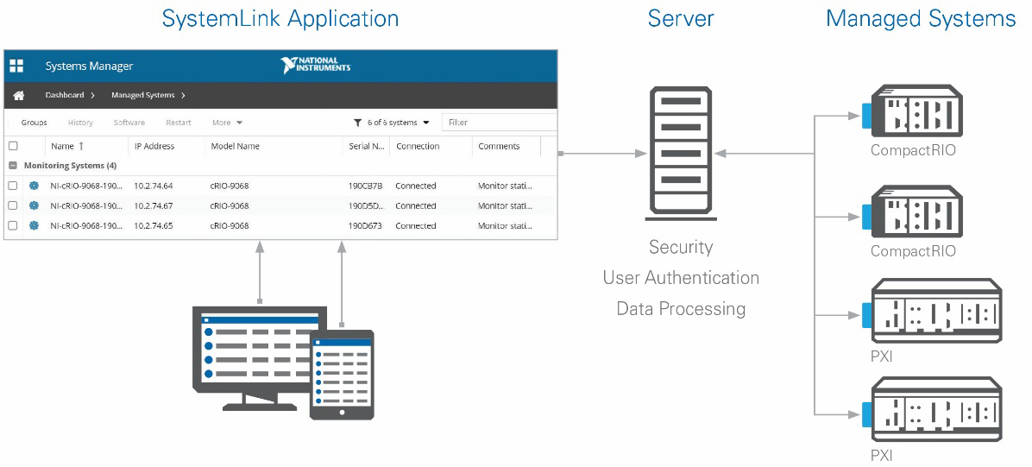
Task: Open gear icon for system 10.2.74.65
Action: click(35, 225)
